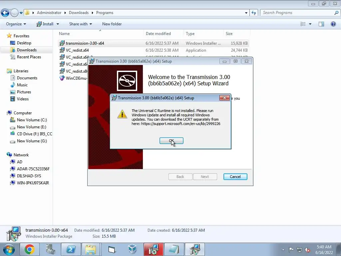Launch Google Chrome from taskbar
Screen dimensions: 341x256
30,249
